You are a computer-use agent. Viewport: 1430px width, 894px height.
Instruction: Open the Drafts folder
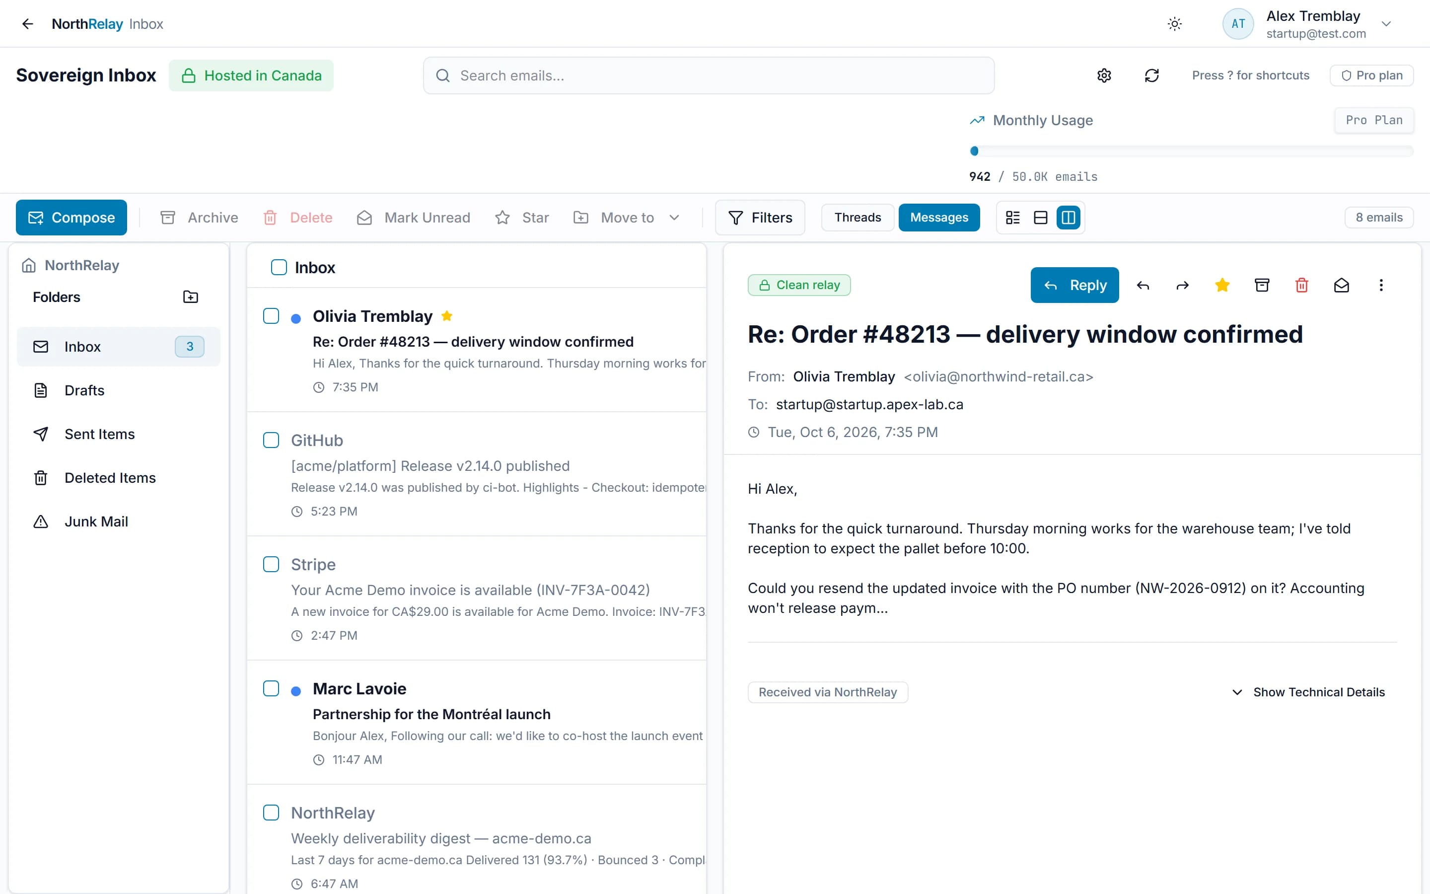[118, 390]
